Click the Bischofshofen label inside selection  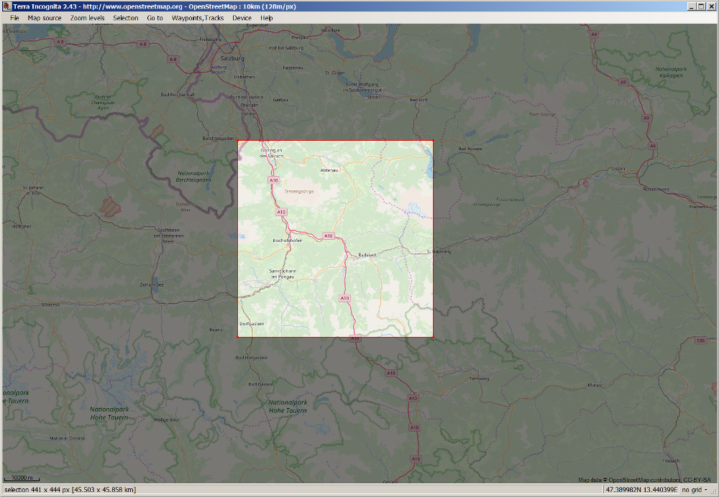tap(288, 240)
